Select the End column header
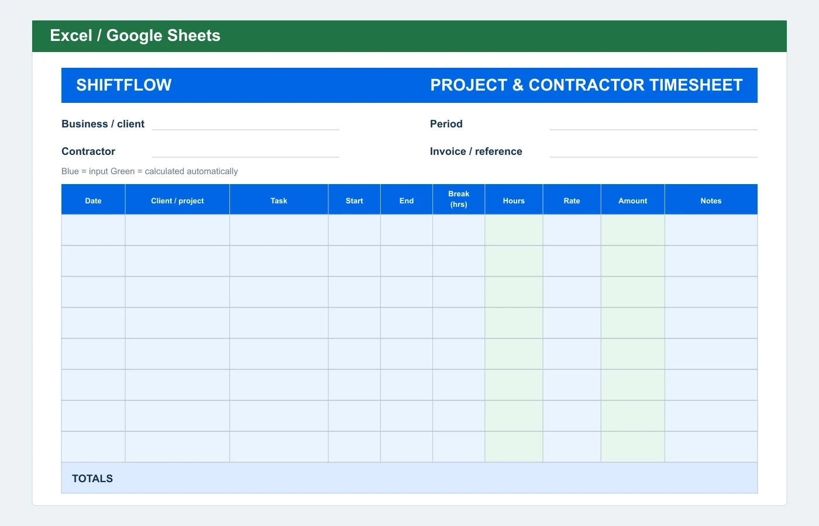 point(407,200)
